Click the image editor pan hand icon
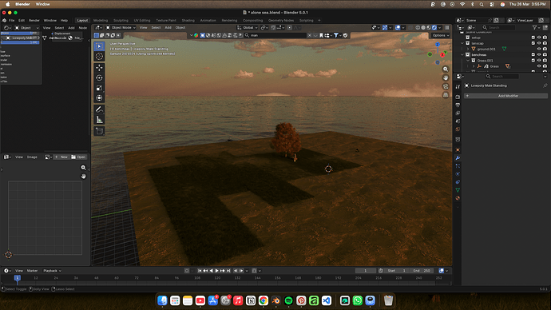 [x=83, y=176]
